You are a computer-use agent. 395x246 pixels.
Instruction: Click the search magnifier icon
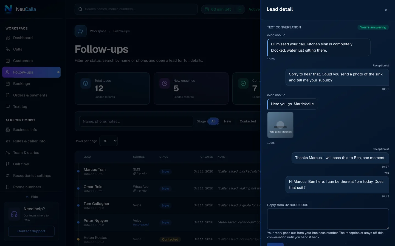pos(80,9)
